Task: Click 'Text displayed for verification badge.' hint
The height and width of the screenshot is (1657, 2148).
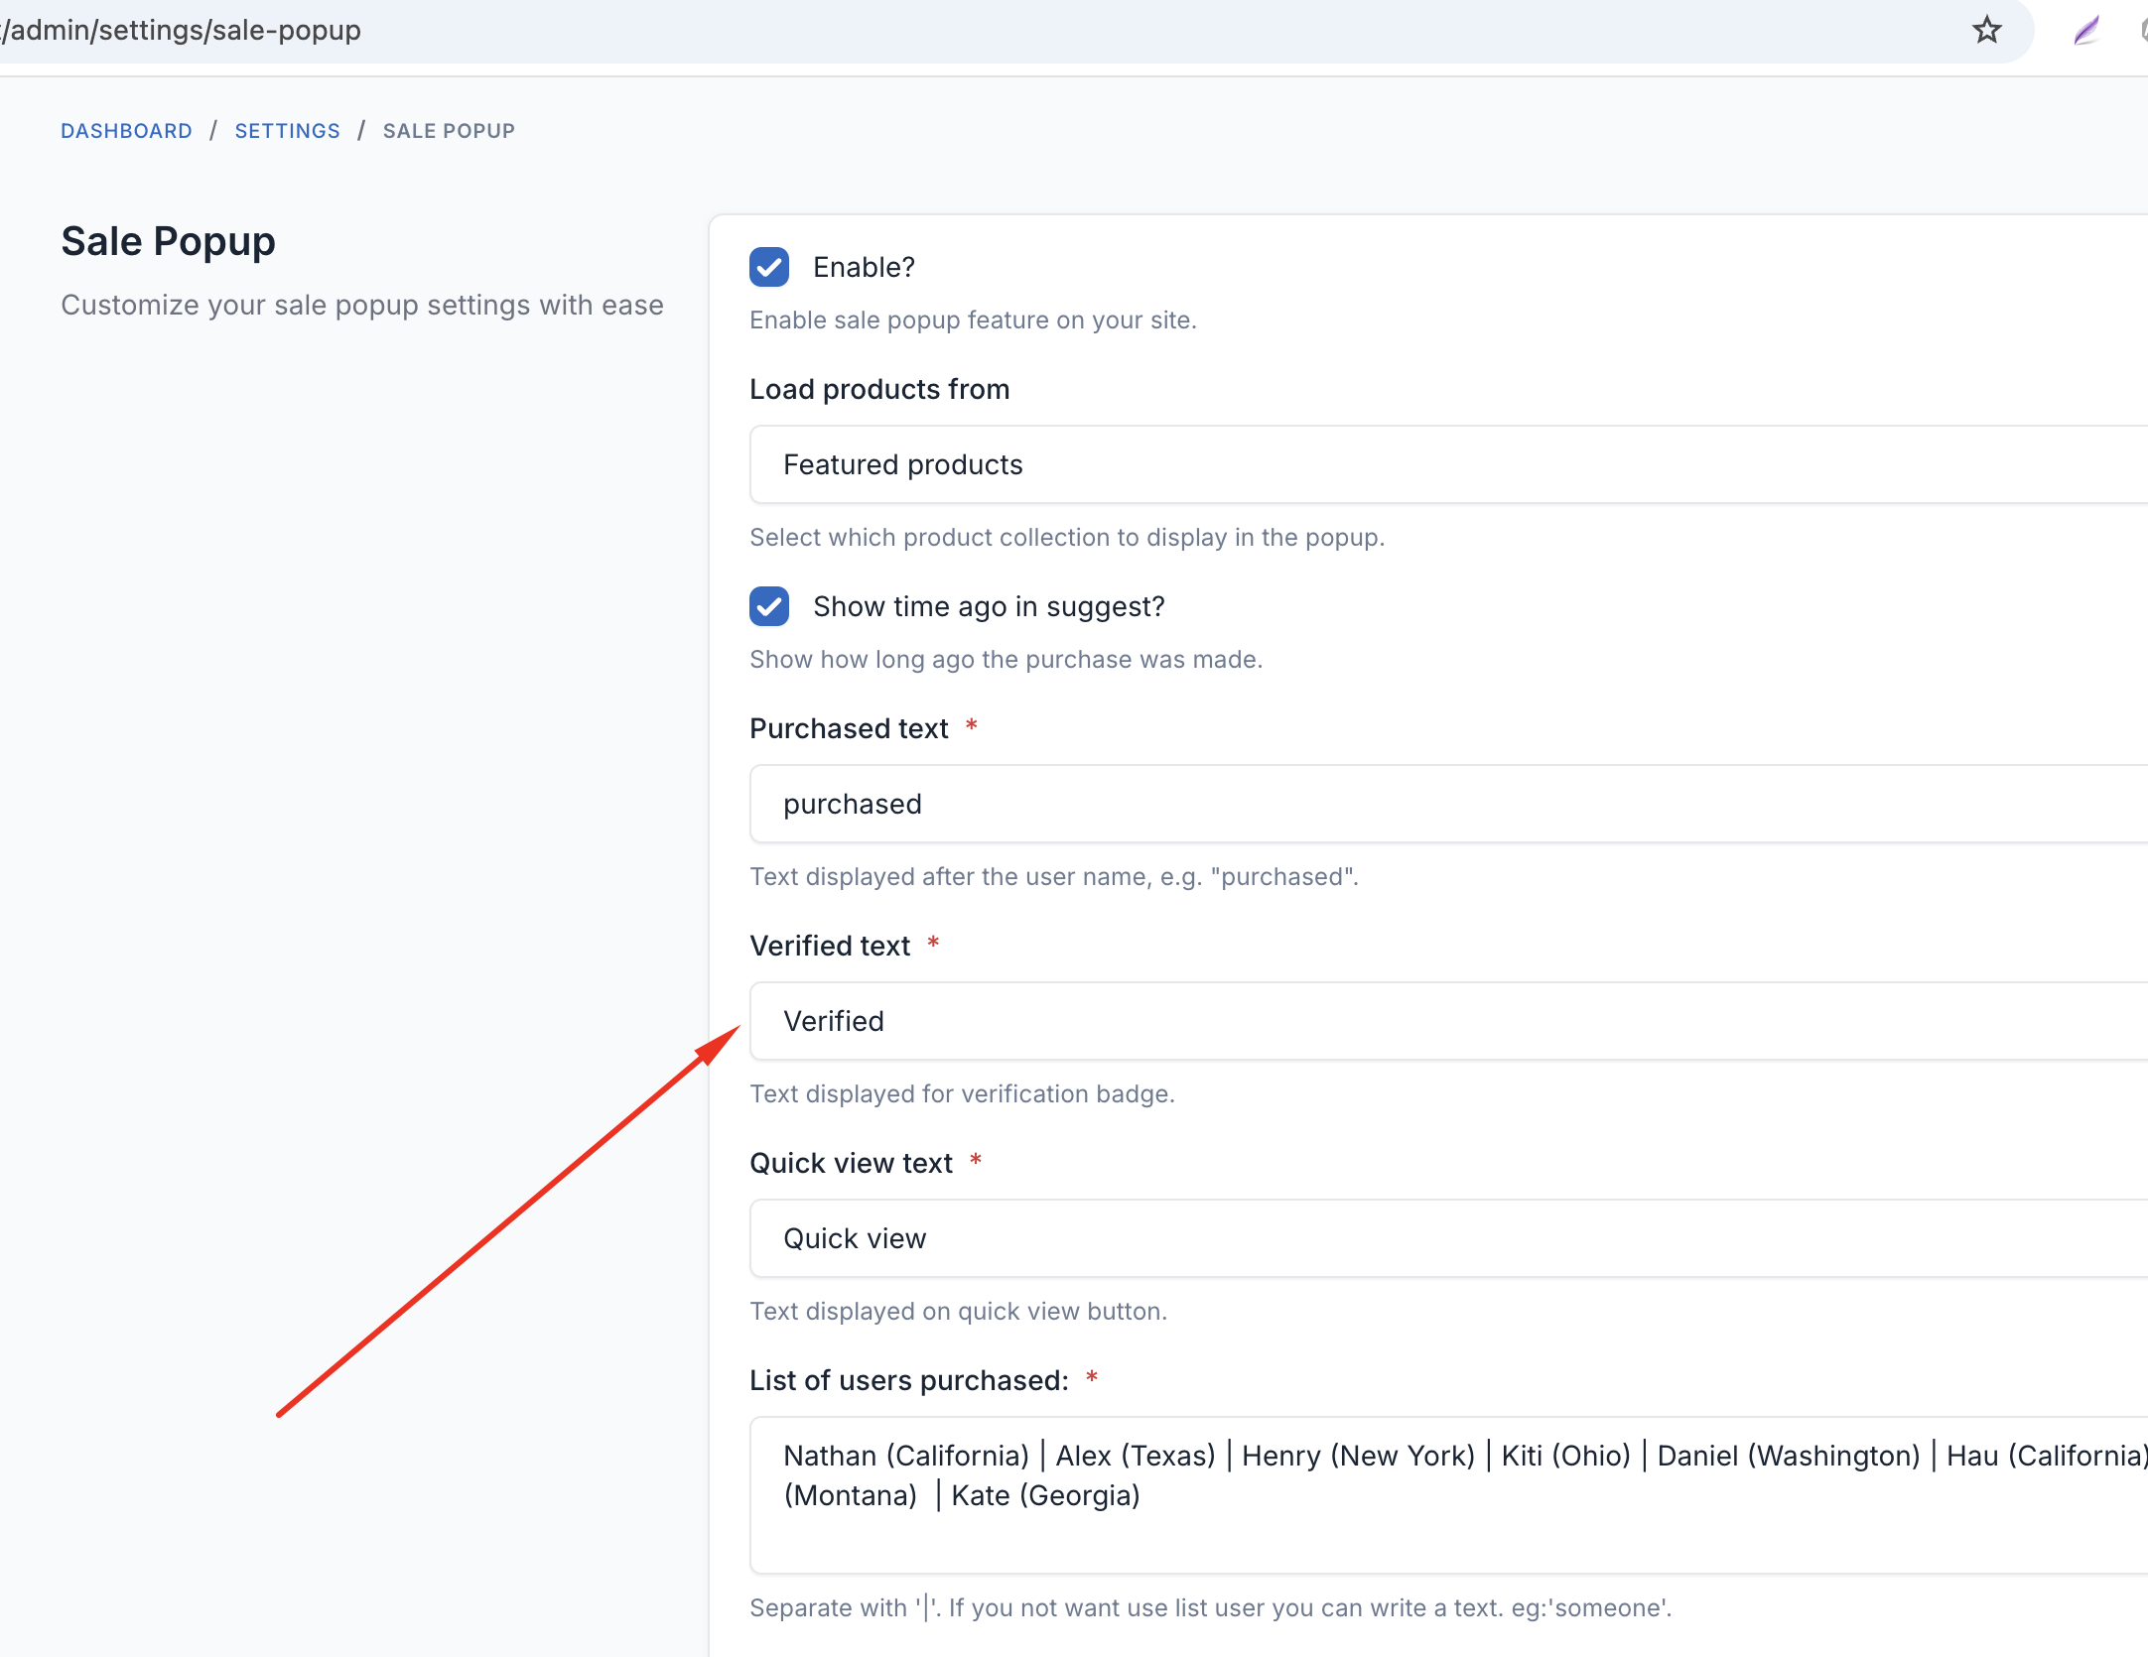Action: pos(962,1093)
